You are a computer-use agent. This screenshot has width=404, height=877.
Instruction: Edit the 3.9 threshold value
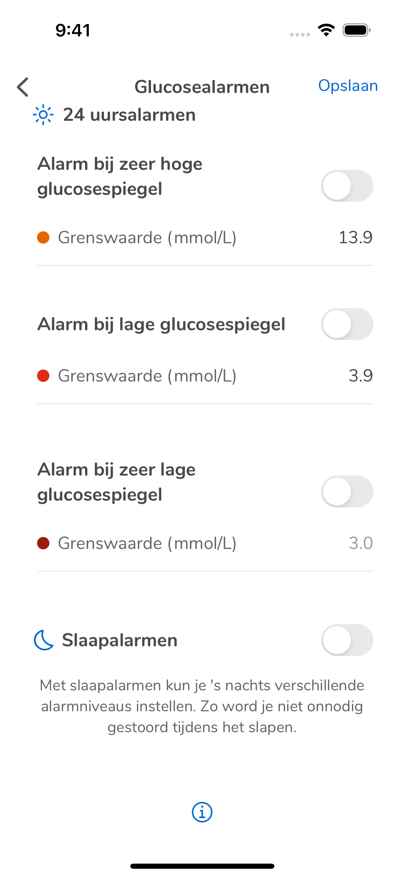point(361,376)
